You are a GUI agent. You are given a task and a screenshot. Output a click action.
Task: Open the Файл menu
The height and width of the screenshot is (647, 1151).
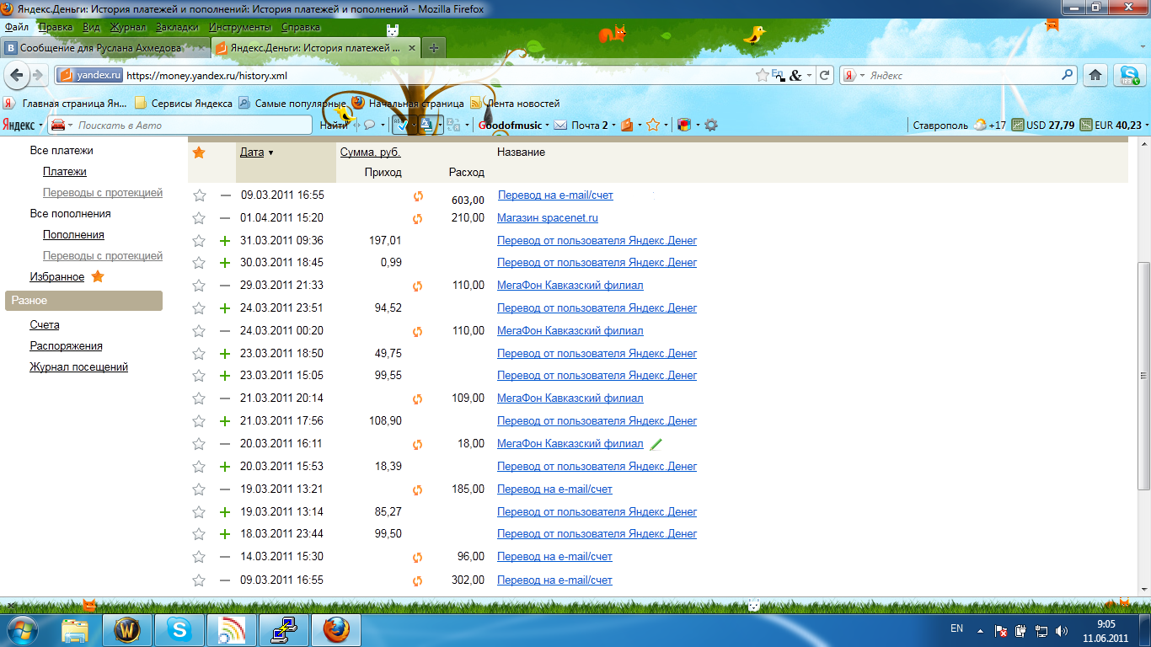pyautogui.click(x=17, y=27)
